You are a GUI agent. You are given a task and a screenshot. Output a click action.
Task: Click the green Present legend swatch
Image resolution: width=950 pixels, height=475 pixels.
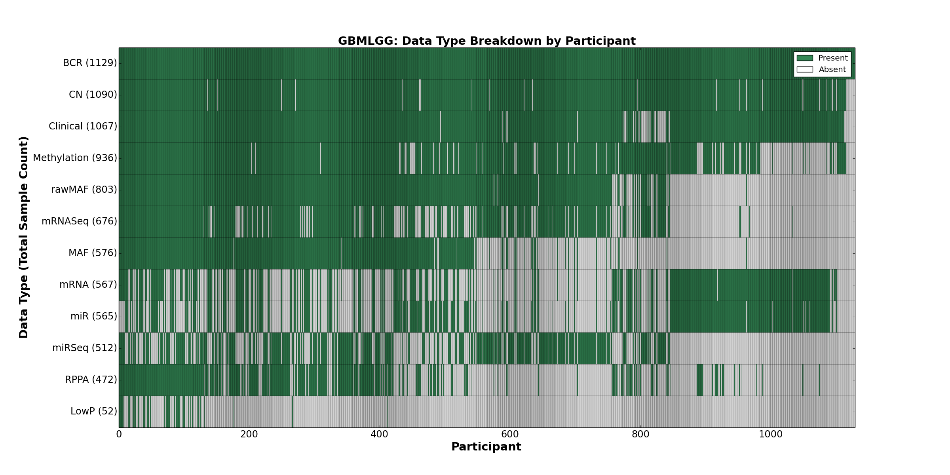click(x=805, y=58)
